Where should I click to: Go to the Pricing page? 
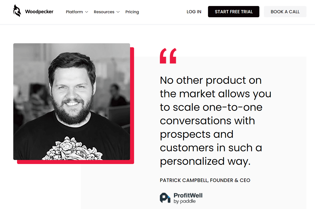[x=132, y=12]
